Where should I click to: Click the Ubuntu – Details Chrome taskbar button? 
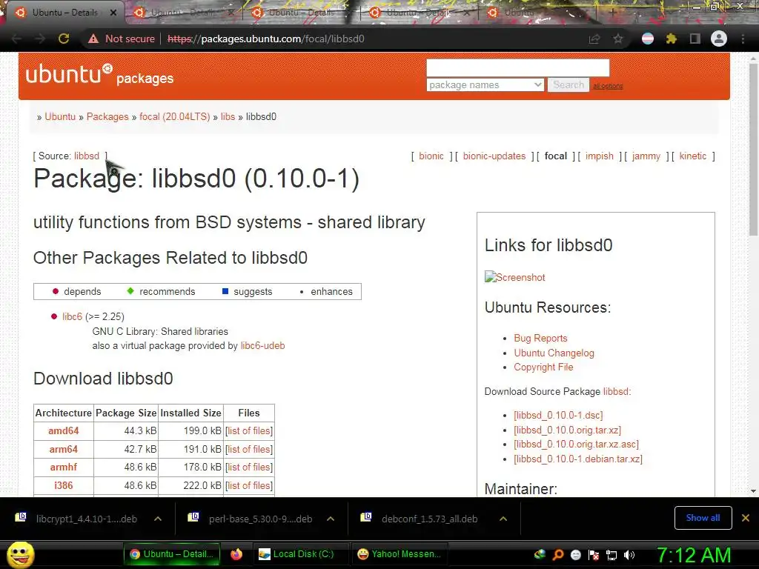pos(172,554)
